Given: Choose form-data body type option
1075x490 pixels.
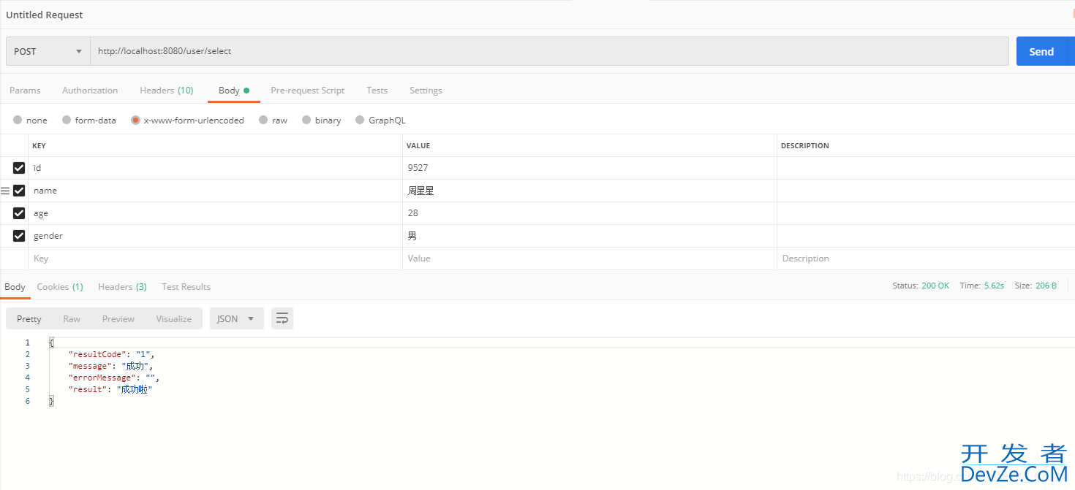Looking at the screenshot, I should click(x=67, y=120).
